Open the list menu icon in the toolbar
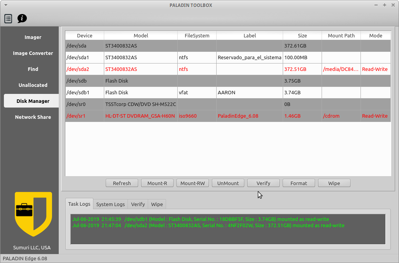 [8, 19]
